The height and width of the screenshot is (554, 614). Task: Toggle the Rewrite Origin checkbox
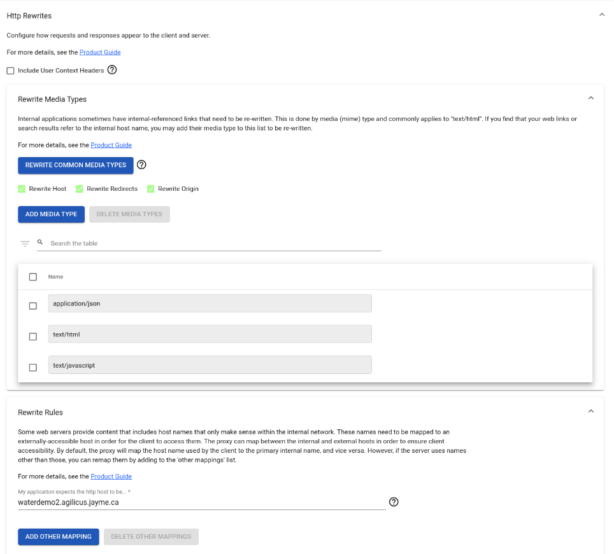pos(151,189)
